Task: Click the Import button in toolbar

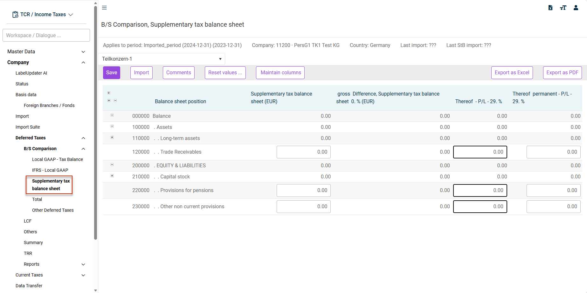Action: point(142,73)
